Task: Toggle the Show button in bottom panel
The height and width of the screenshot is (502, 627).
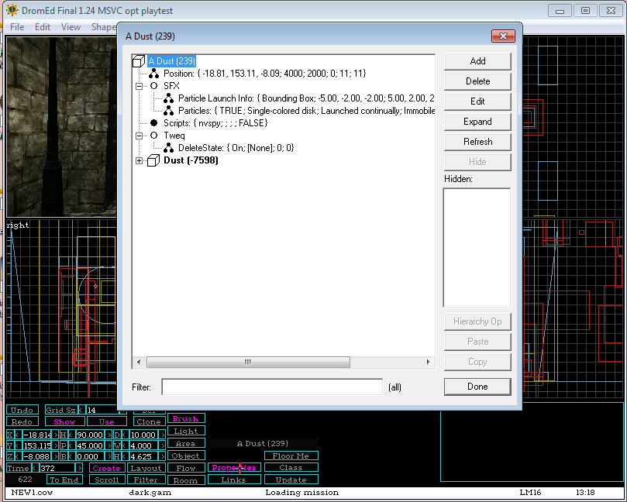Action: coord(64,421)
